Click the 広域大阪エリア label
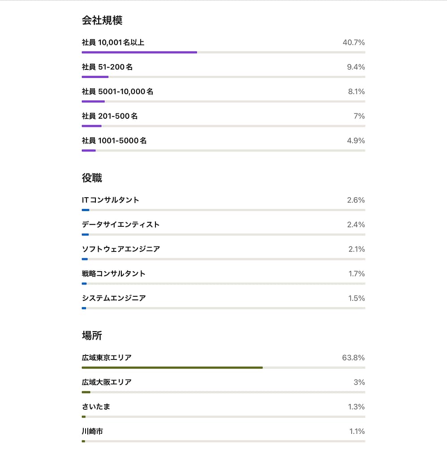This screenshot has width=447, height=459. (x=107, y=382)
